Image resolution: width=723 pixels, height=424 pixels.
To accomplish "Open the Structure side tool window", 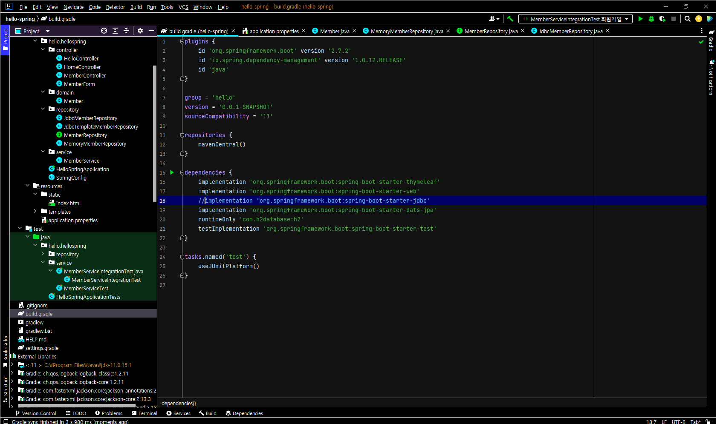I will pos(6,389).
